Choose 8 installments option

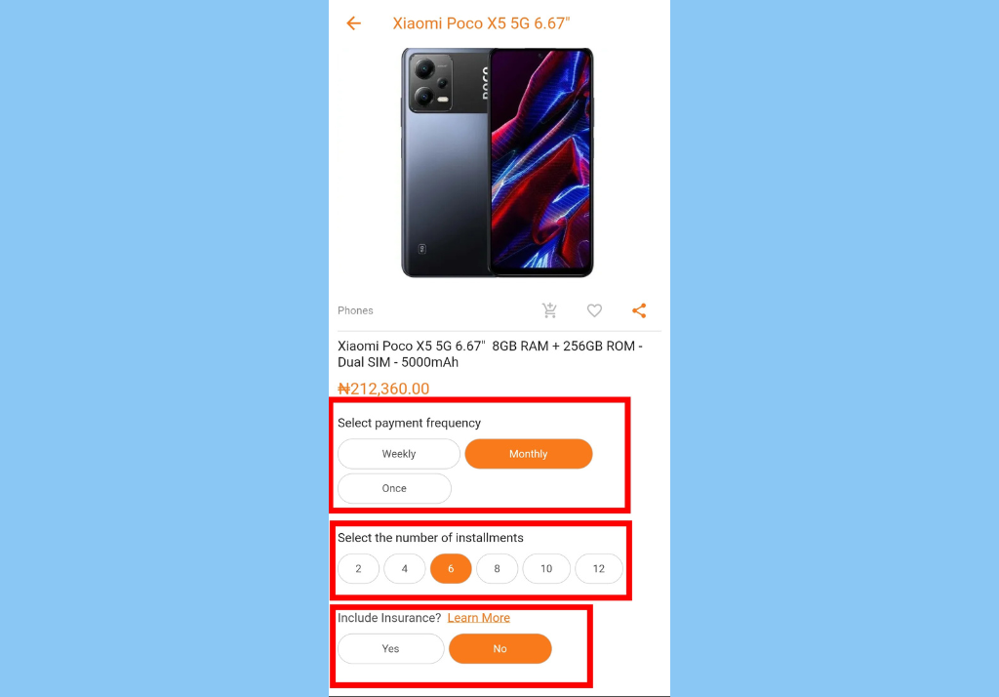[x=497, y=569]
